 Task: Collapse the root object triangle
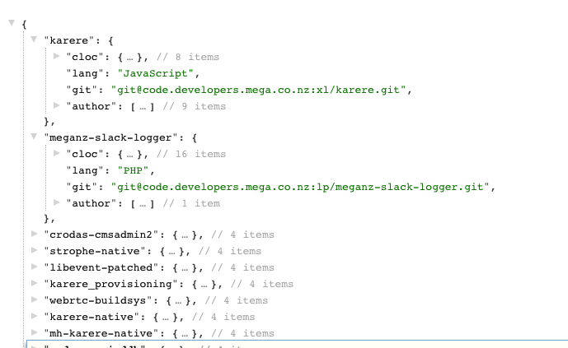(12, 23)
